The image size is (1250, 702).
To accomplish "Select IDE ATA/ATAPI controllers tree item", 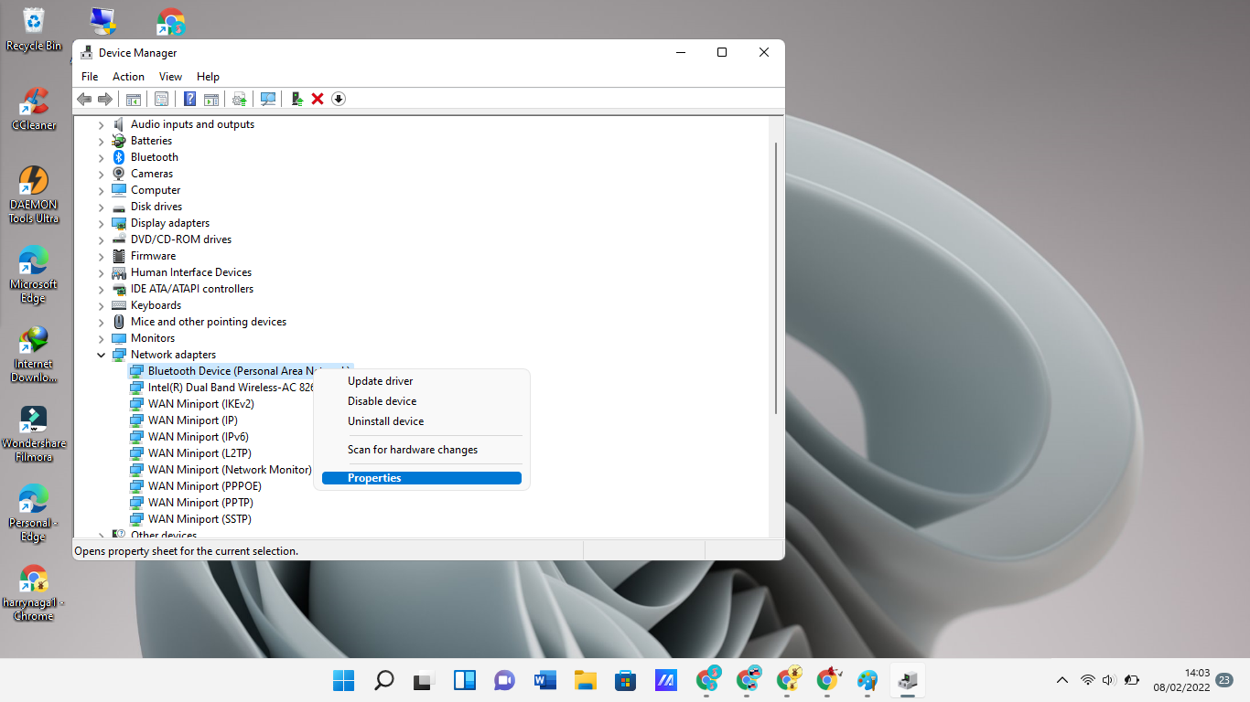I will tap(192, 289).
